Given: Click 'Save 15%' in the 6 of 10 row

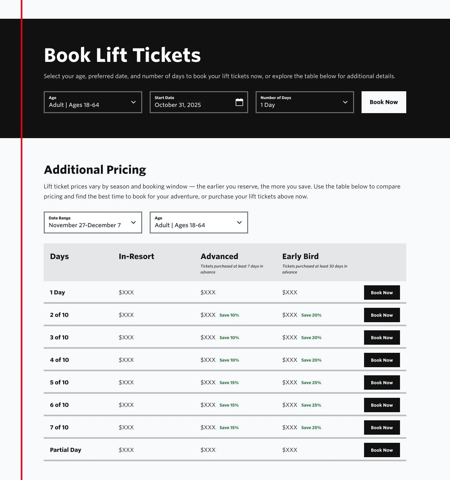Looking at the screenshot, I should pyautogui.click(x=229, y=405).
